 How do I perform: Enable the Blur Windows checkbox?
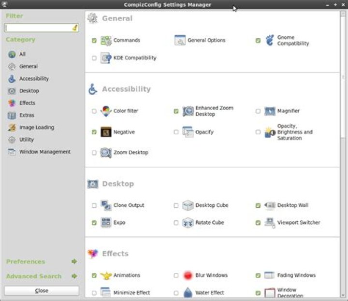point(176,275)
